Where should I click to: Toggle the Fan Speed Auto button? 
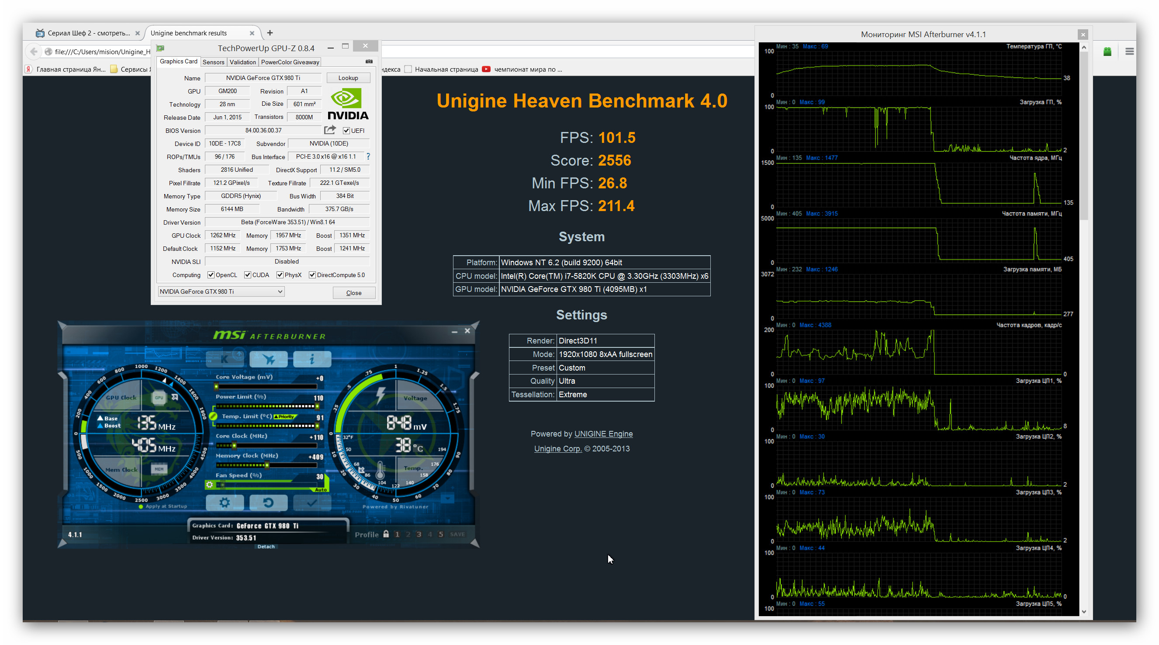coord(321,489)
